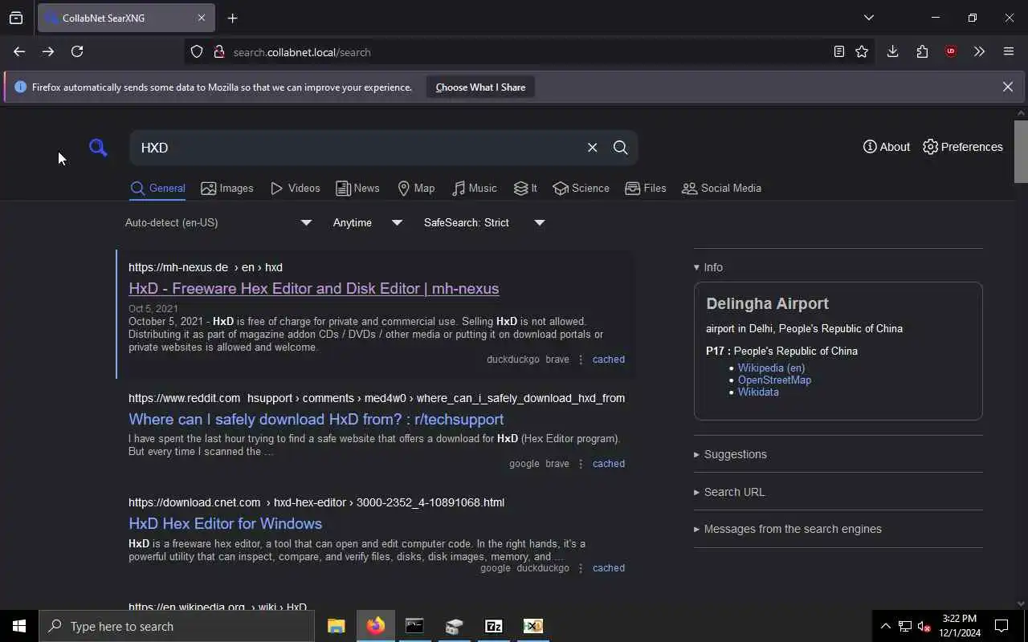The width and height of the screenshot is (1028, 642).
Task: Click the page vertical scrollbar thumb
Action: 1021,152
